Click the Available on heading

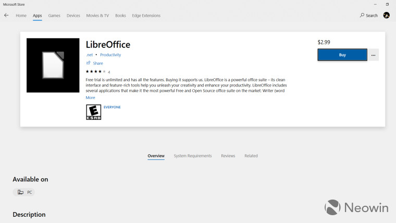30,179
